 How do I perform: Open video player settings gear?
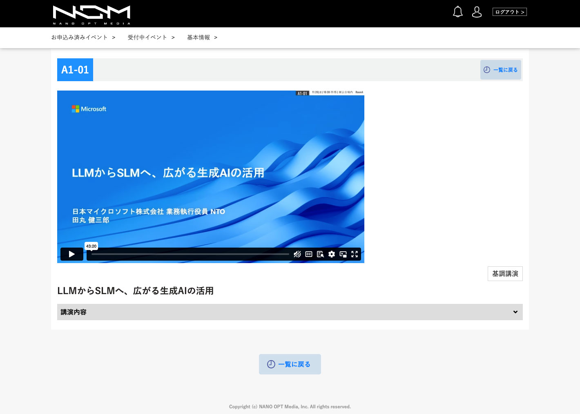point(332,254)
